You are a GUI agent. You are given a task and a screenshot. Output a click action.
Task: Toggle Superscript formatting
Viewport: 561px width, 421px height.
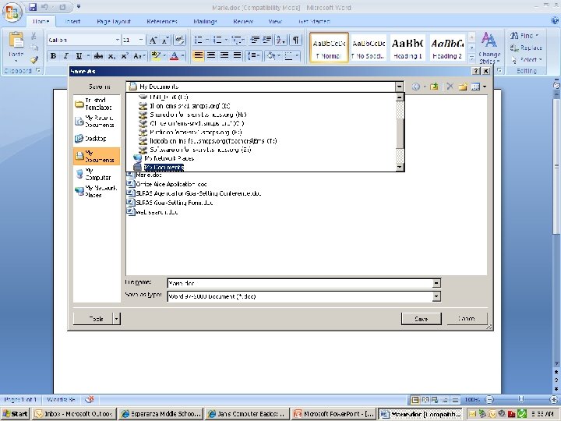click(125, 56)
